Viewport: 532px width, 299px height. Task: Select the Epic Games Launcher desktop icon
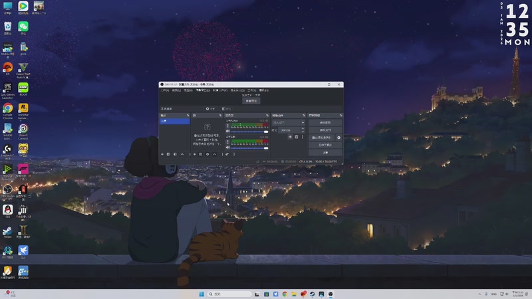7,90
